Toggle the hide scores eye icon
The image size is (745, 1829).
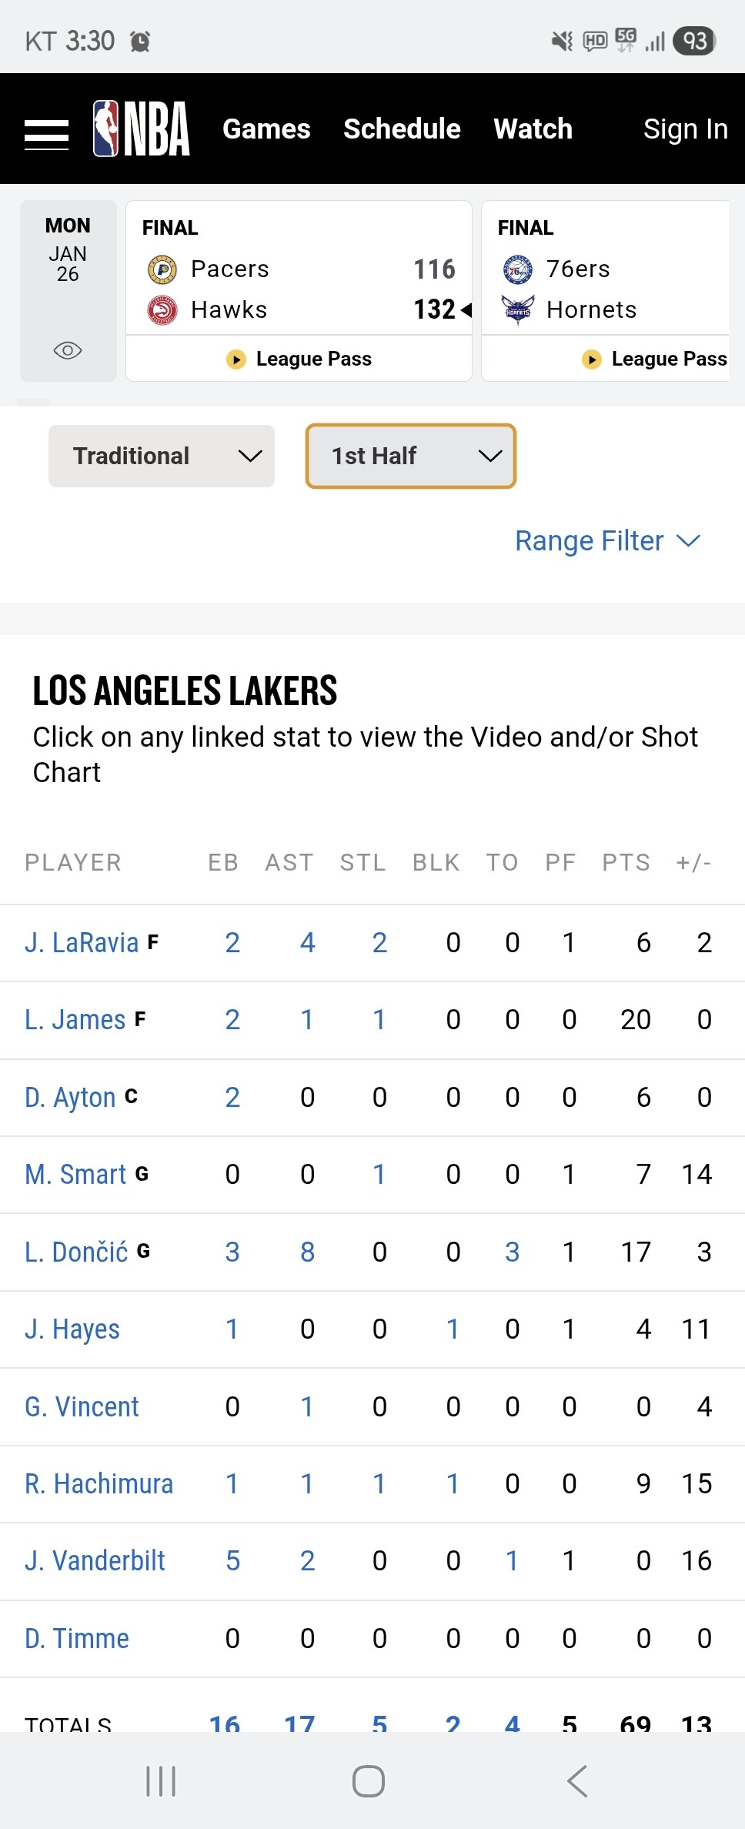click(68, 351)
